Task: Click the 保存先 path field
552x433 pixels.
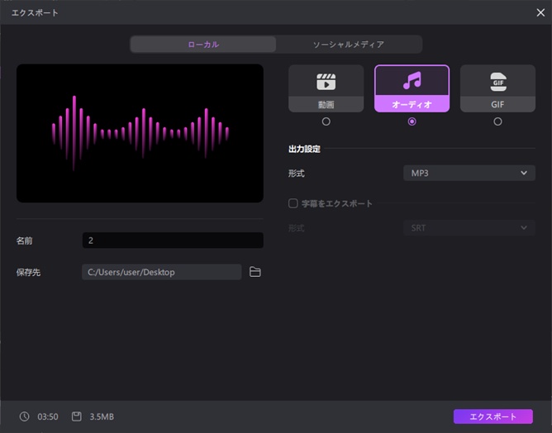Action: click(162, 272)
